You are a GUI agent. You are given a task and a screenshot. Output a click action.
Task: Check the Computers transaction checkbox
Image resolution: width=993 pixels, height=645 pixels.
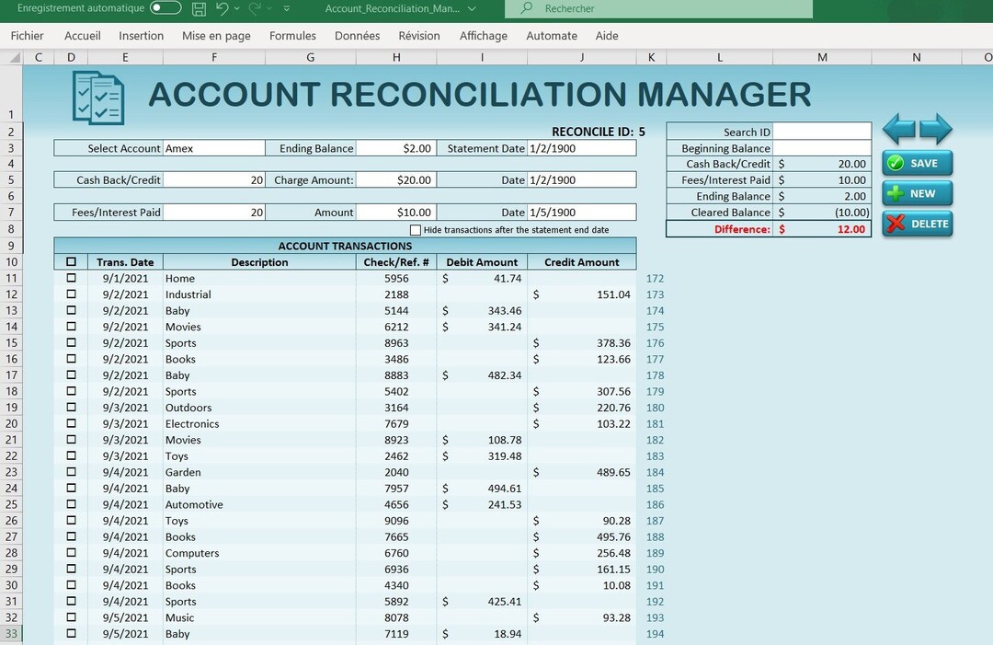pyautogui.click(x=71, y=552)
